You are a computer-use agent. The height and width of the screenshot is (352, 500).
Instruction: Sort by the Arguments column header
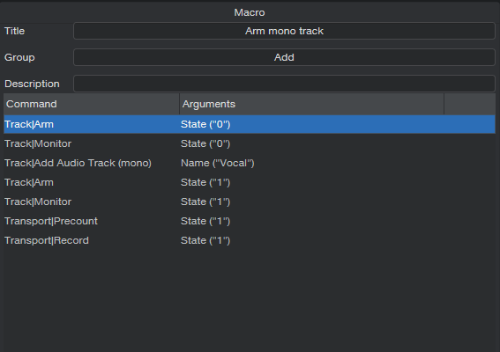(x=311, y=104)
